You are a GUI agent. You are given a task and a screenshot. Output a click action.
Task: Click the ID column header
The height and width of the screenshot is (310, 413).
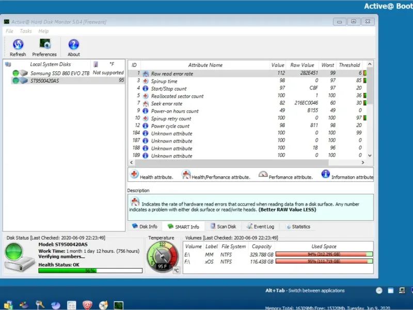point(134,65)
